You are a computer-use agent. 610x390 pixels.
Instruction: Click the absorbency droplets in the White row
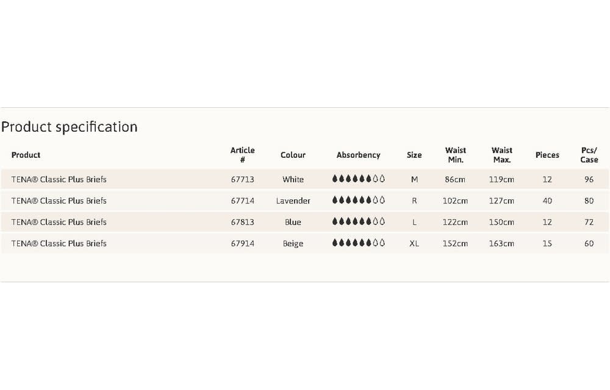click(358, 179)
